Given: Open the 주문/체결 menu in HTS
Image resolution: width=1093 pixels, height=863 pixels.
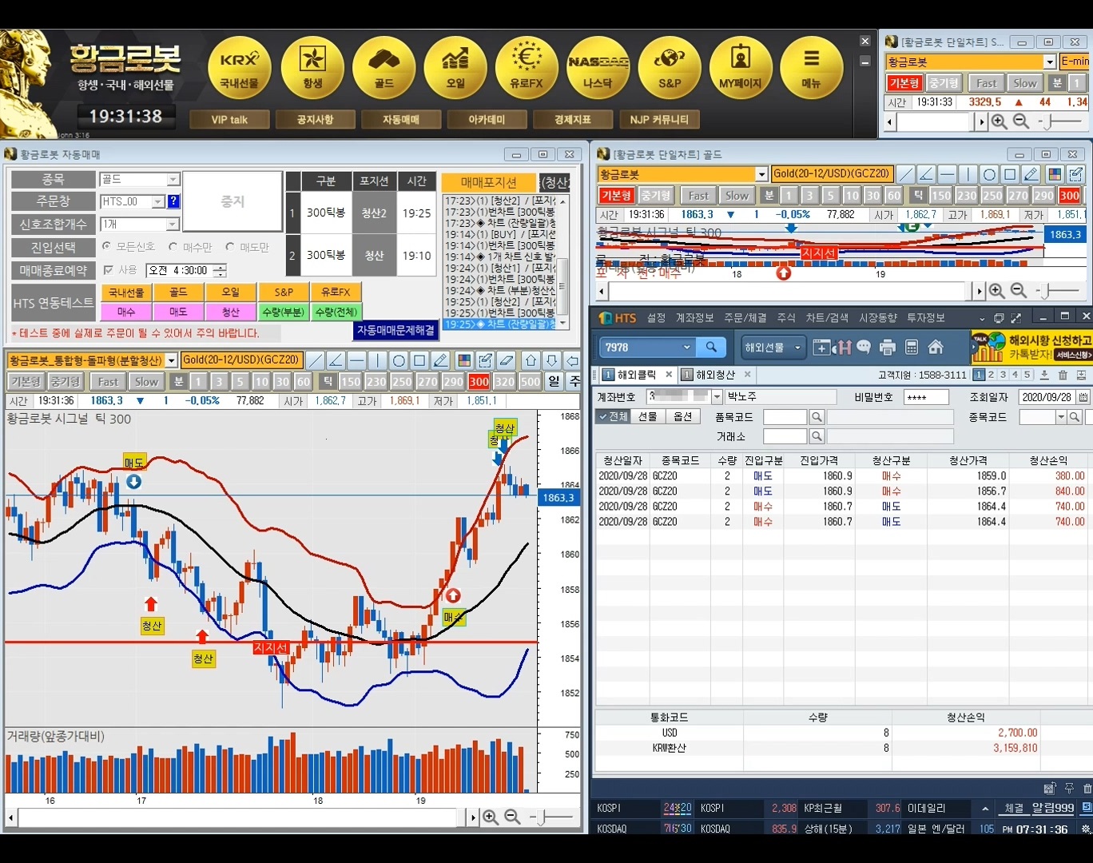Looking at the screenshot, I should point(745,318).
